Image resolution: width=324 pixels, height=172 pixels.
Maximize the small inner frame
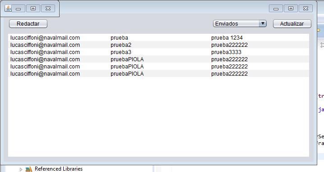(33, 9)
